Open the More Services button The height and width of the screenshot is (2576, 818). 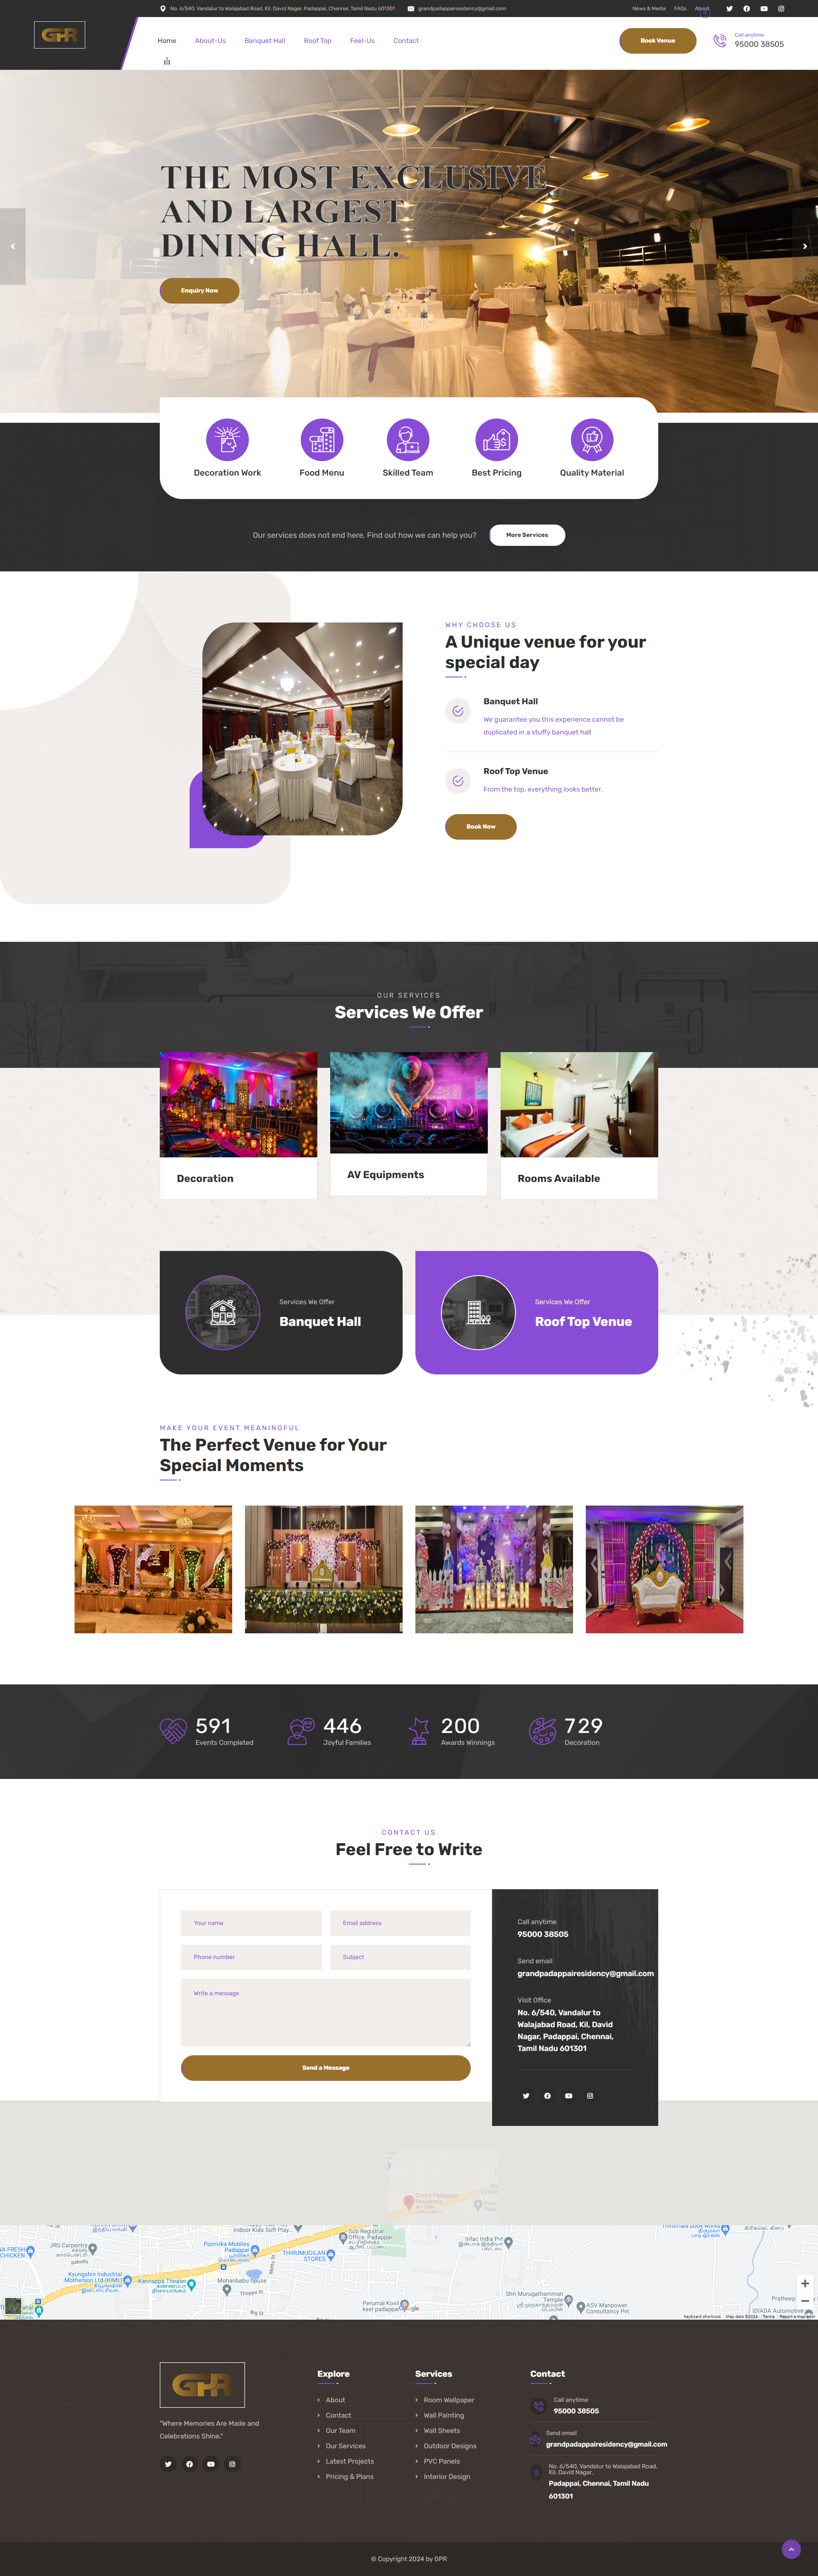(527, 535)
